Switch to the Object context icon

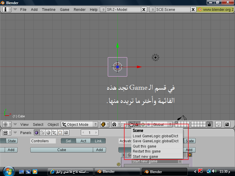tap(54, 133)
